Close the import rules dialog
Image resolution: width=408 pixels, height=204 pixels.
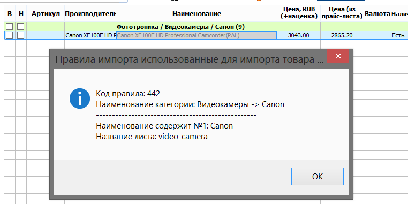pyautogui.click(x=338, y=56)
